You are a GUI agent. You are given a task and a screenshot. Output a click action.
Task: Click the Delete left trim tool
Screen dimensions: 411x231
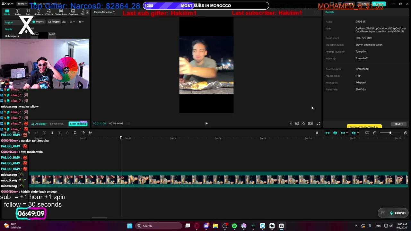point(52,133)
